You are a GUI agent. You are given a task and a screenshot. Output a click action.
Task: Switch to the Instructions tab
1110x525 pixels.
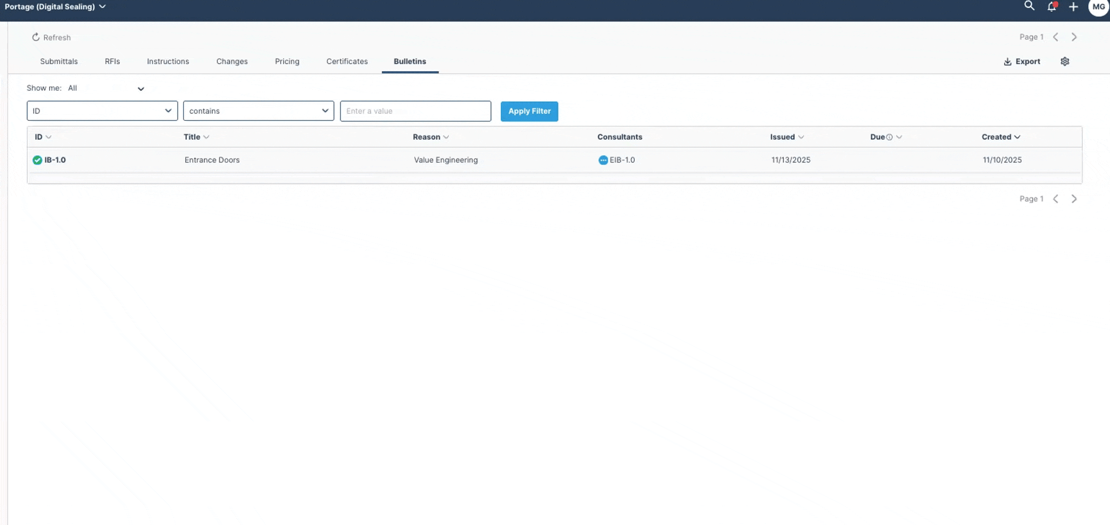point(168,62)
